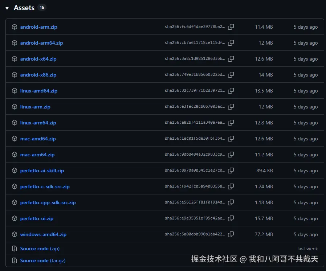
Task: Click package icon beside perfetto-ui.zip
Action: (x=15, y=218)
